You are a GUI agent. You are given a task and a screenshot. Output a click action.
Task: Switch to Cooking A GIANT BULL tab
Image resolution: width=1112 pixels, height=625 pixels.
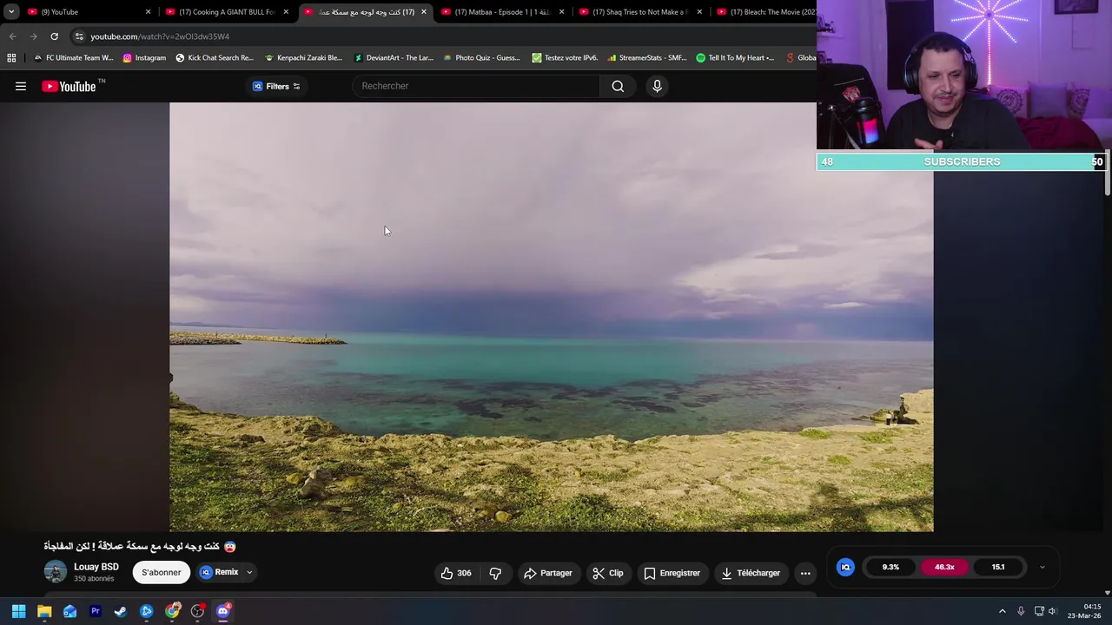pos(227,12)
